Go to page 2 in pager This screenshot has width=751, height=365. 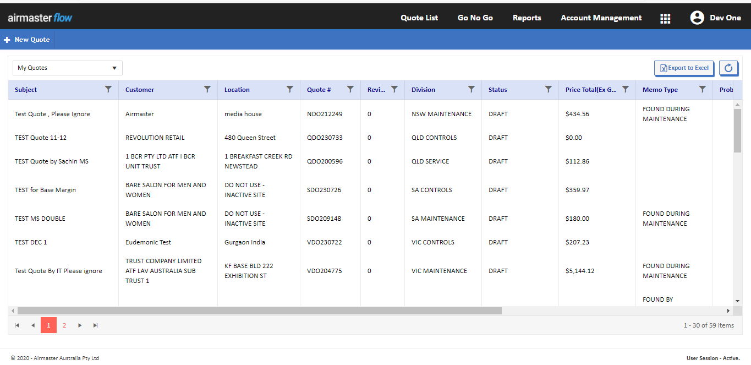tap(64, 325)
